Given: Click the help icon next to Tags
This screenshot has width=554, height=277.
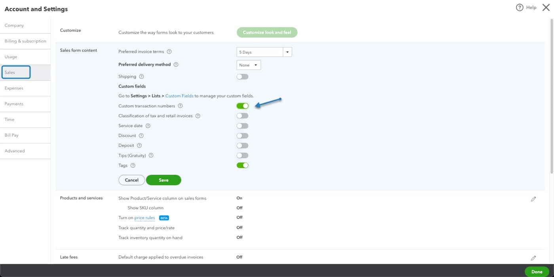Looking at the screenshot, I should (x=133, y=165).
